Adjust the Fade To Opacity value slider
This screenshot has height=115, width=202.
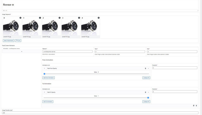148,98
